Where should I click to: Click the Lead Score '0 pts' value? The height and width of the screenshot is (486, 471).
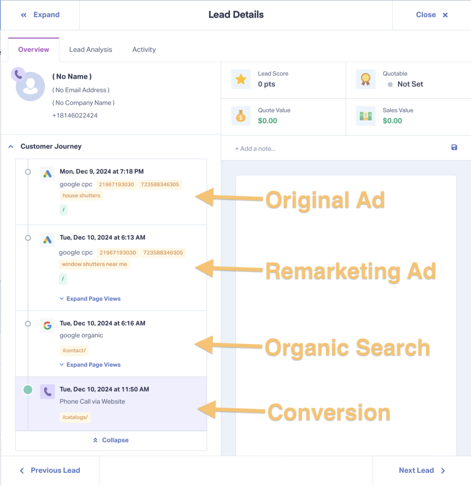pos(266,84)
